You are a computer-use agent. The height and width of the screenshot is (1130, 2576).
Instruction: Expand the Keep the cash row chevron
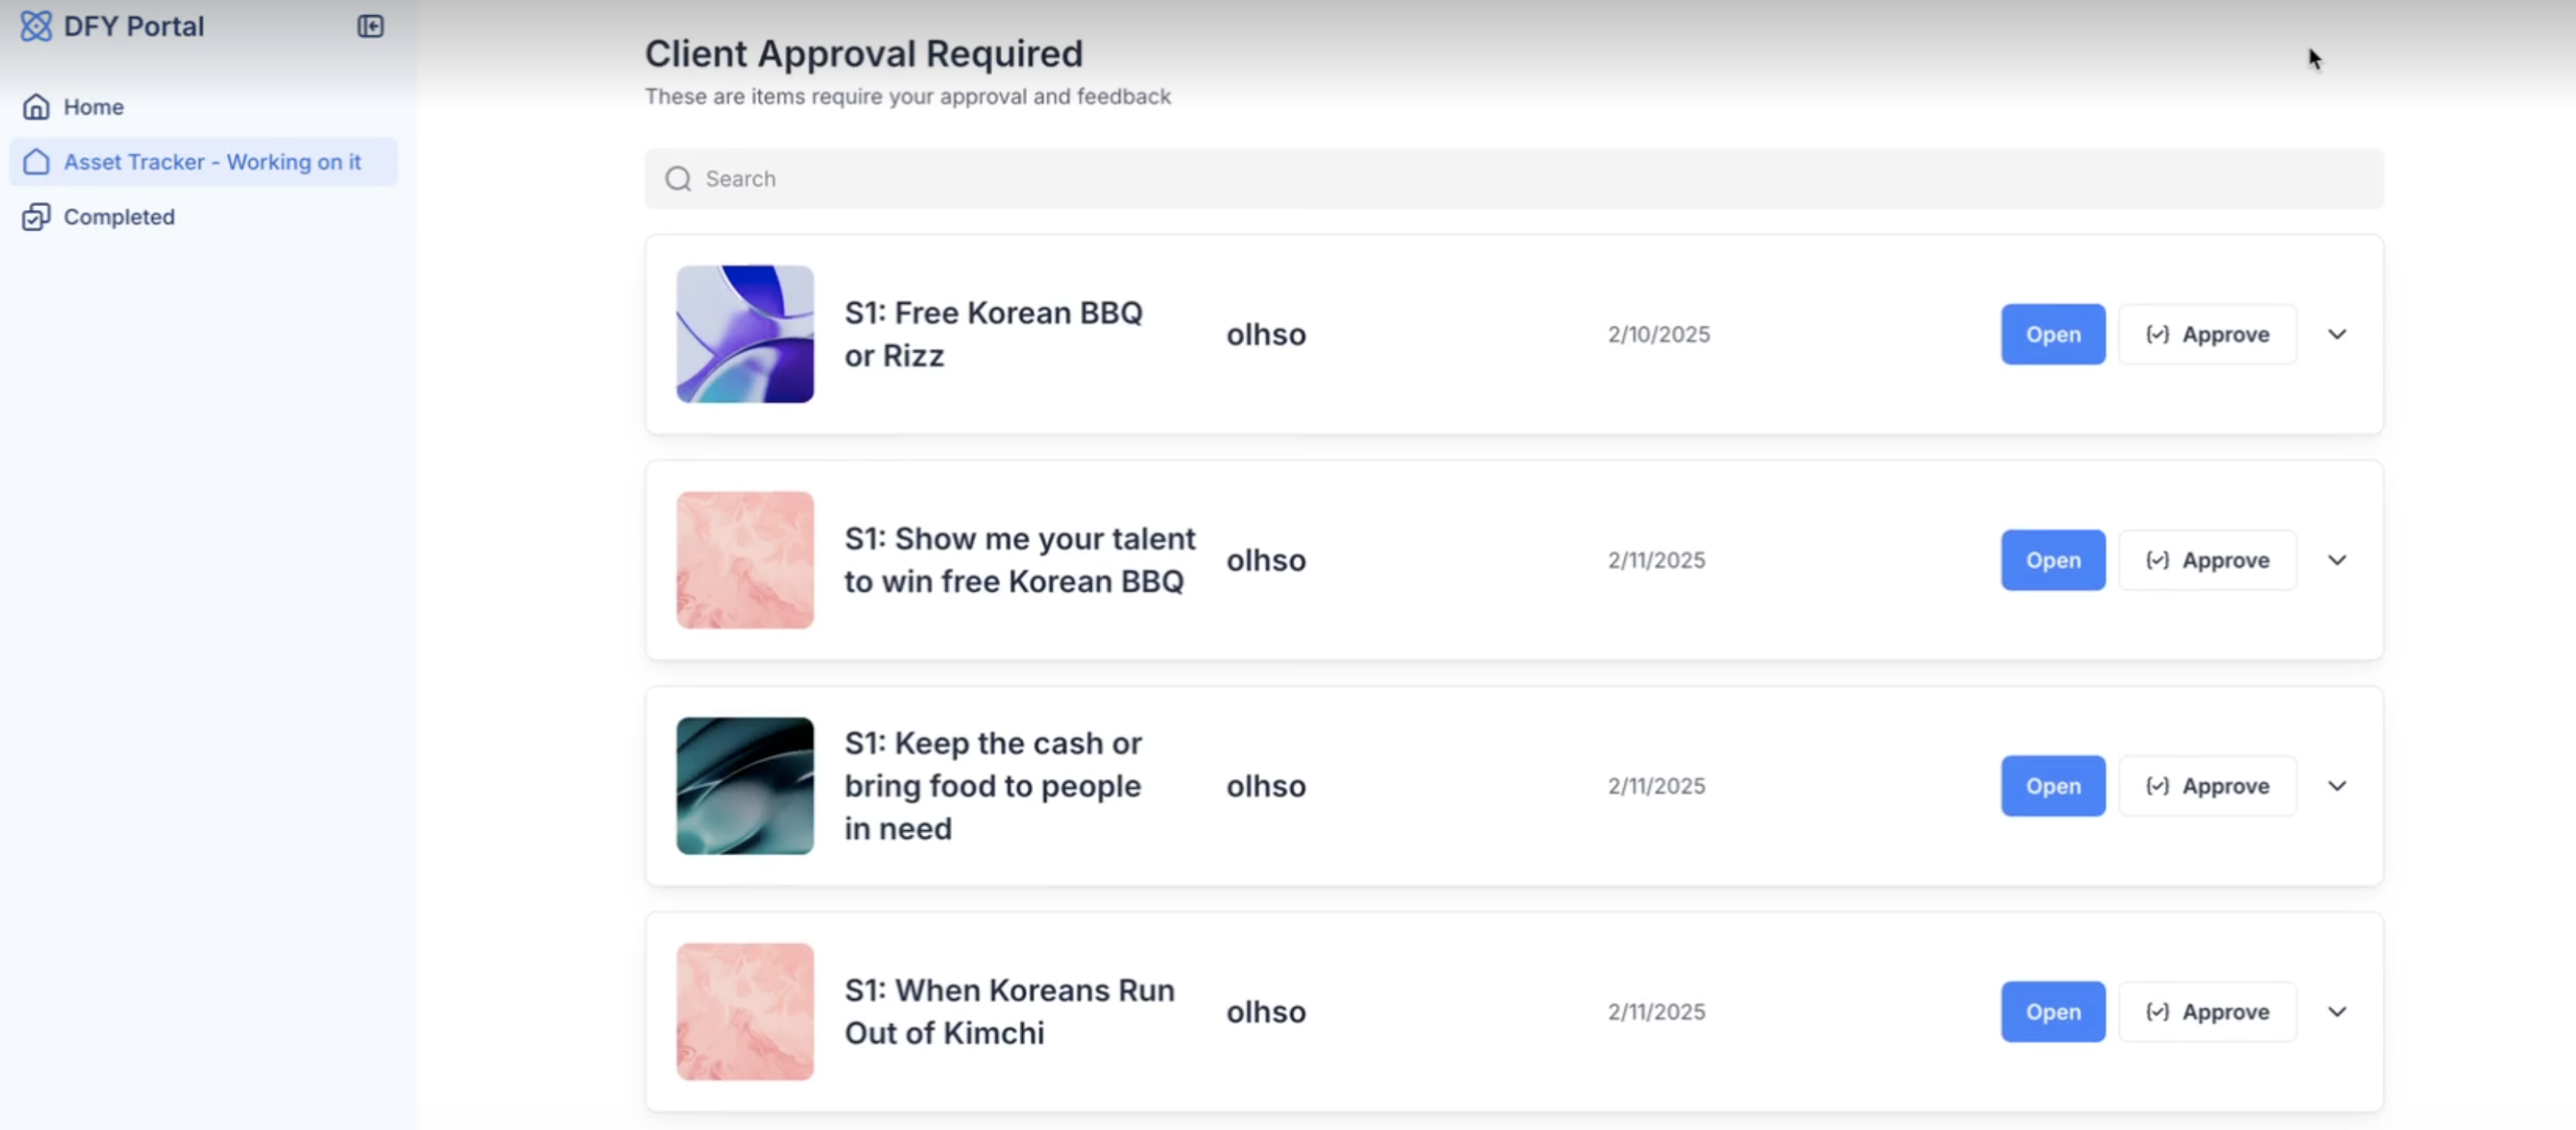click(x=2337, y=786)
